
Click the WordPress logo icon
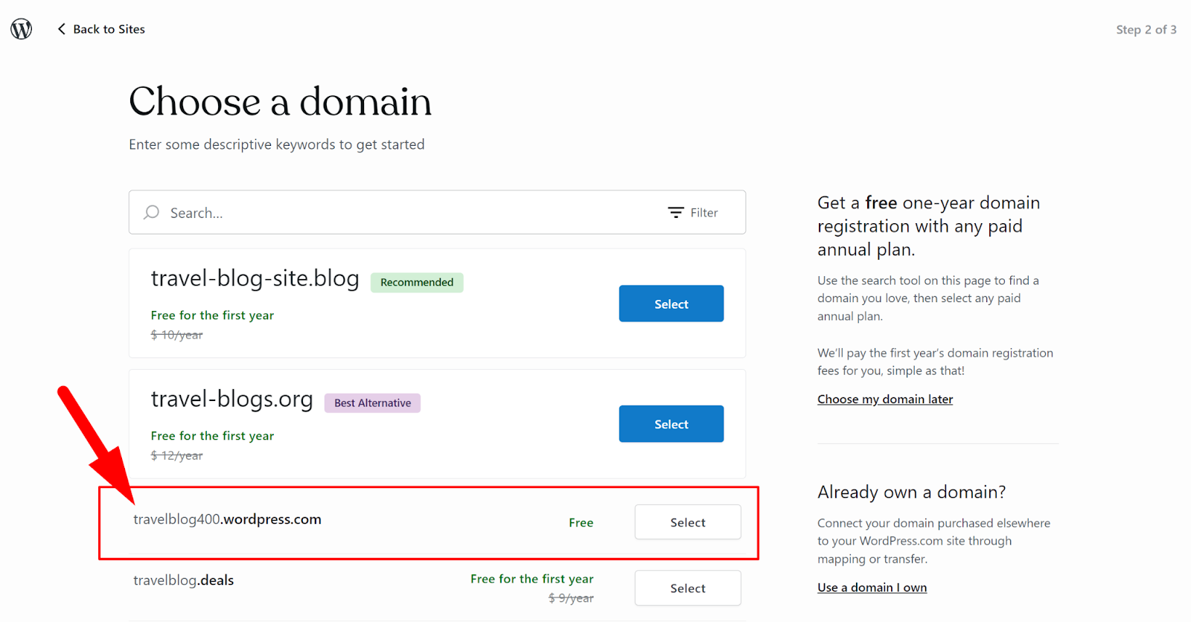coord(22,29)
